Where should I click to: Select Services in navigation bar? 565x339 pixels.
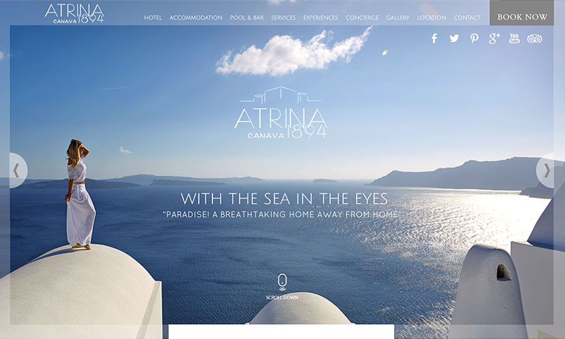tap(283, 18)
